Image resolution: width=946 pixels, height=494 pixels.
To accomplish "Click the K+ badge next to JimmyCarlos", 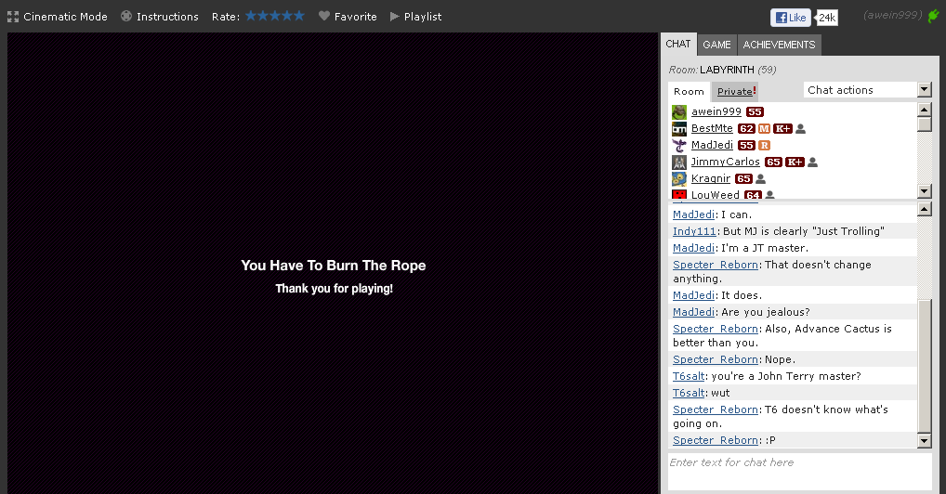I will (x=795, y=162).
